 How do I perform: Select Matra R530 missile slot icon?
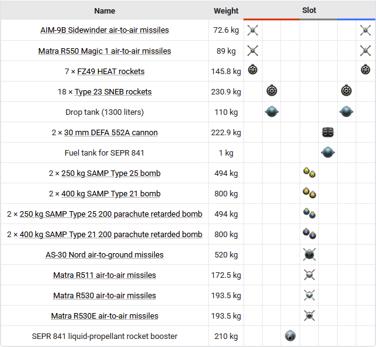click(x=309, y=295)
